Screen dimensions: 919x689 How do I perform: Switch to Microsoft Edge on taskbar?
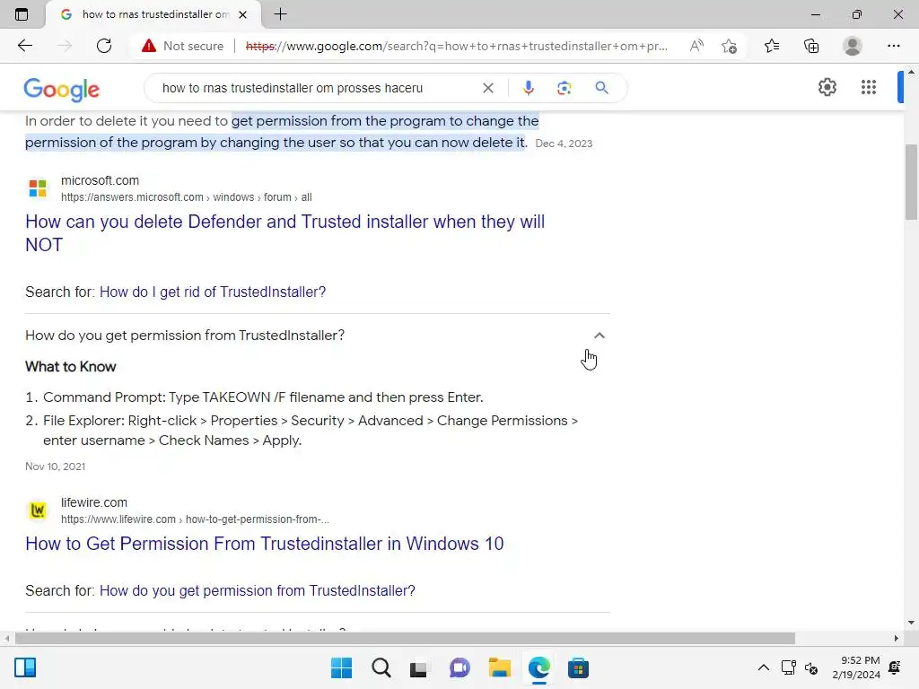pyautogui.click(x=538, y=667)
